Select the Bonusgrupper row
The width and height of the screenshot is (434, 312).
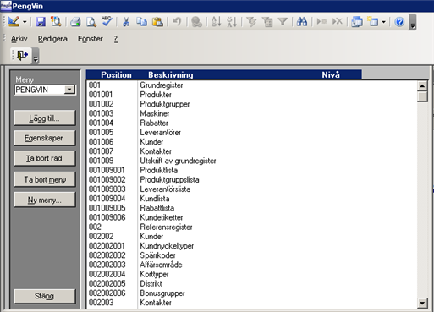251,293
